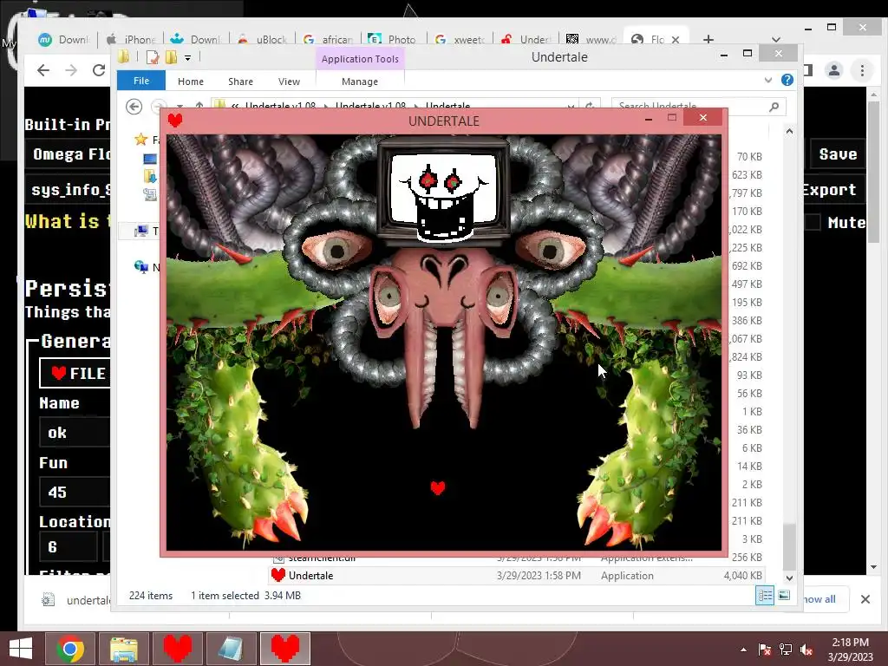Open the Share ribbon tab
Screen dimensions: 888x666
coord(240,82)
